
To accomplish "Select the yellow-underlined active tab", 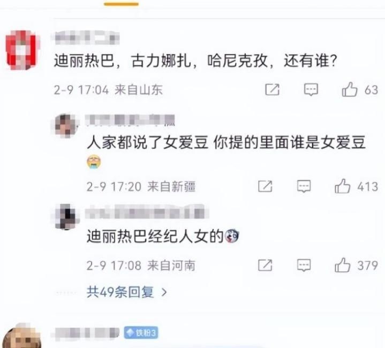I will [x=122, y=4].
